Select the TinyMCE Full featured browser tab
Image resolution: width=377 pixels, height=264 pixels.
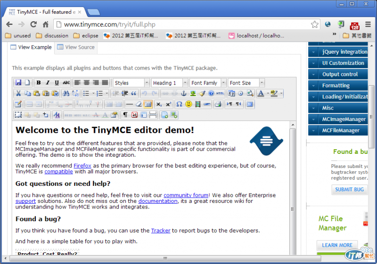[45, 12]
